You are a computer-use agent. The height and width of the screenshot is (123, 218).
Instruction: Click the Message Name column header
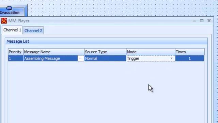pos(54,52)
